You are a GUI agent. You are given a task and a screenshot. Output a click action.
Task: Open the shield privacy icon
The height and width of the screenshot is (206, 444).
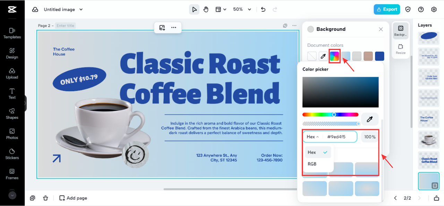(408, 9)
